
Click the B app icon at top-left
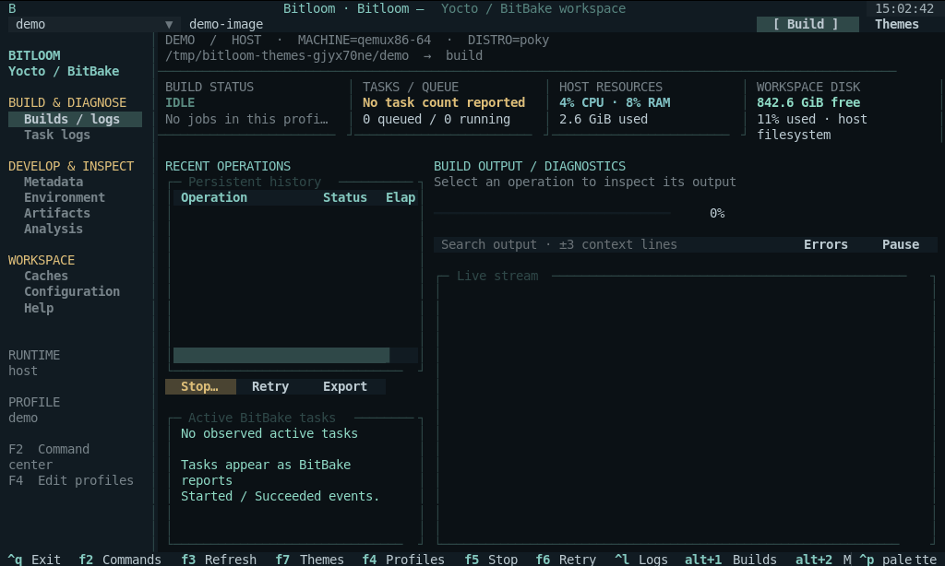coord(12,8)
